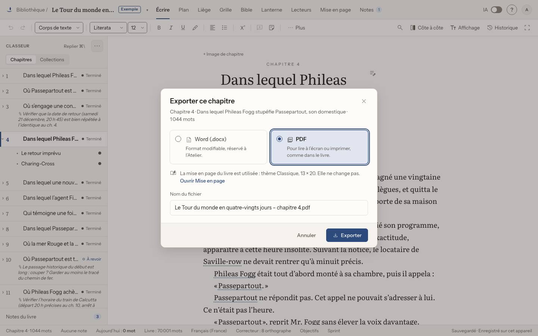Screen dimensions: 538x336
Task: Open Notes du livre in the sidebar
Action: point(54,317)
